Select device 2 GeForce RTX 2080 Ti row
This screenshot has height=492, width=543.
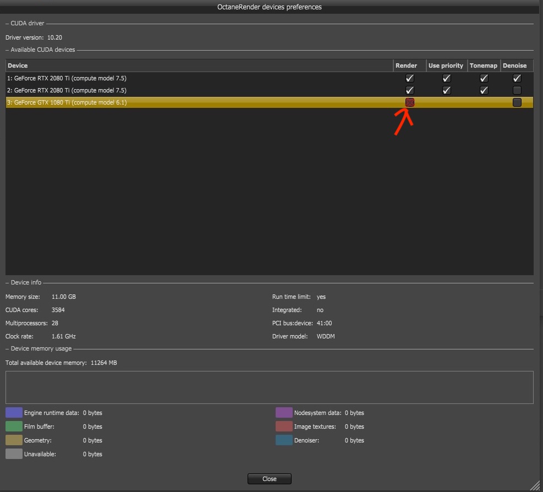270,90
